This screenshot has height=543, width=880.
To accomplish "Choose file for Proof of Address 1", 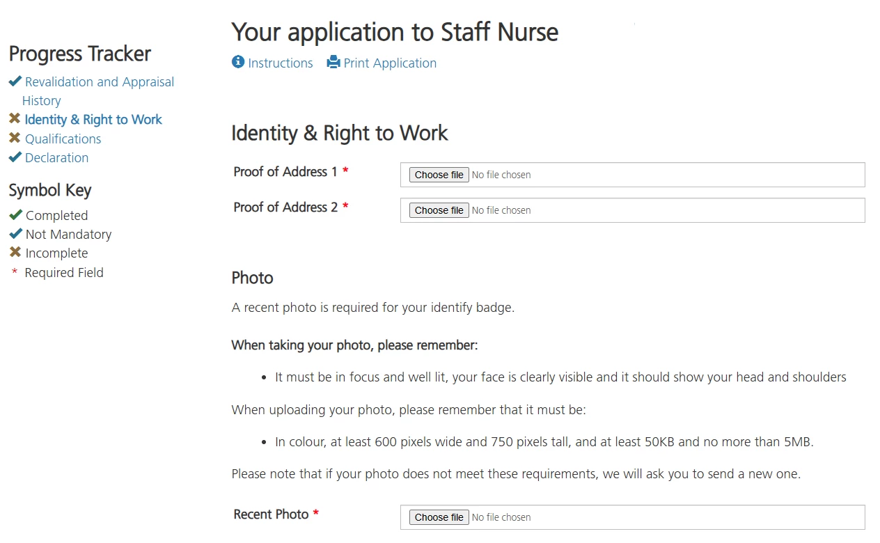I will click(439, 175).
